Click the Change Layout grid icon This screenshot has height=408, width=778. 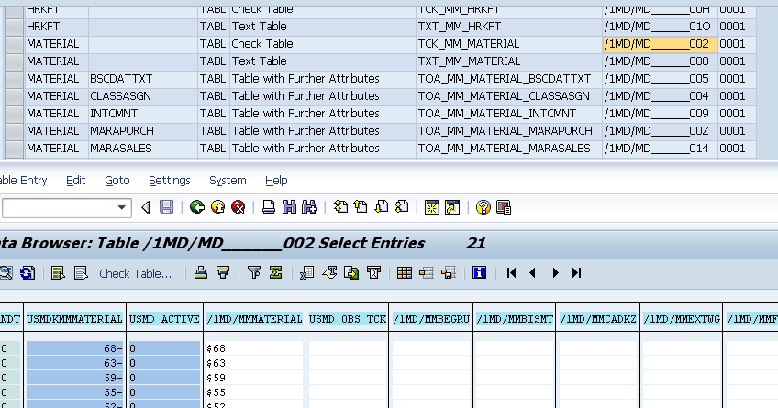coord(405,272)
